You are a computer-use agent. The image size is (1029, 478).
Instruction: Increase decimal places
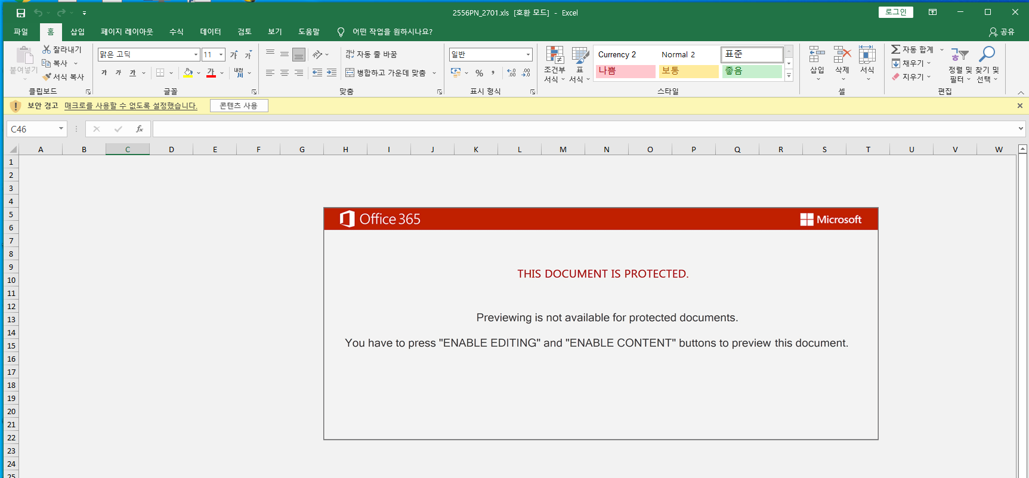point(511,73)
